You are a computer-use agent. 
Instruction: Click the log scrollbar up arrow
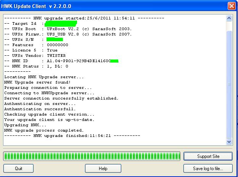[229, 18]
